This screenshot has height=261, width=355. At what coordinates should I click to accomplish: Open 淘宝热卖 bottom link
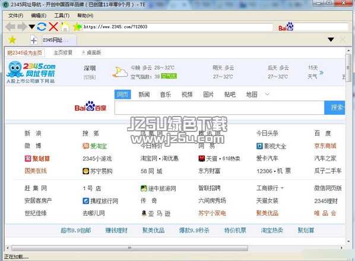click(272, 231)
